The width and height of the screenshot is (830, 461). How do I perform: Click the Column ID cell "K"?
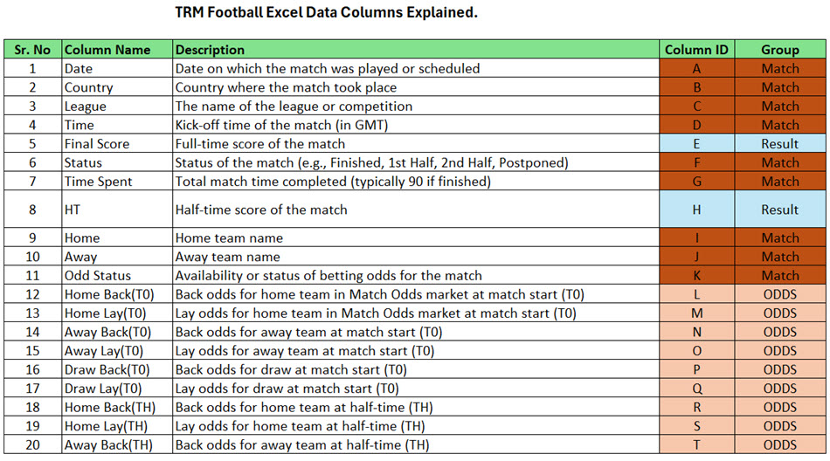tap(696, 275)
